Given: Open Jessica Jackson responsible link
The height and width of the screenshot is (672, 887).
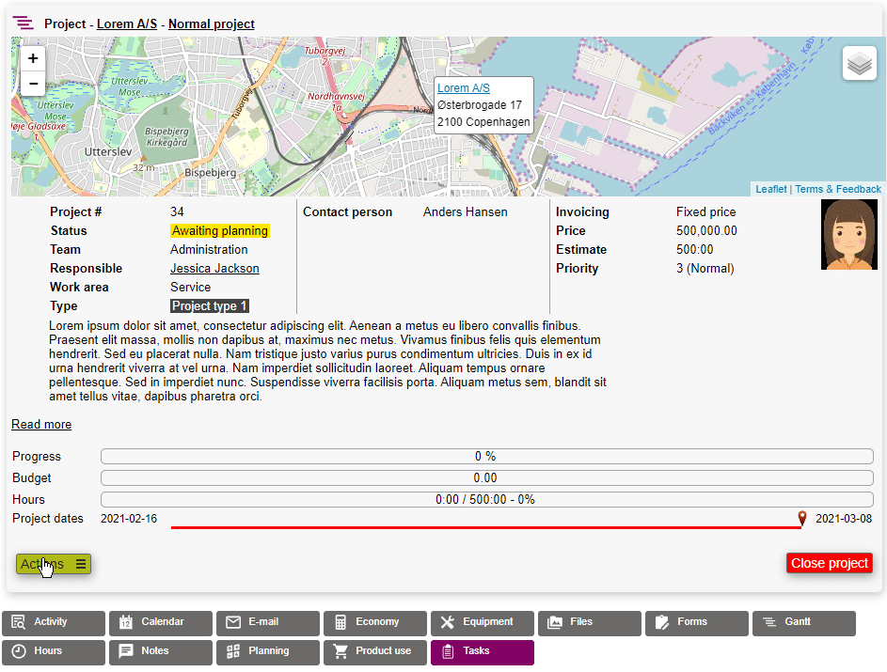Looking at the screenshot, I should [x=214, y=269].
